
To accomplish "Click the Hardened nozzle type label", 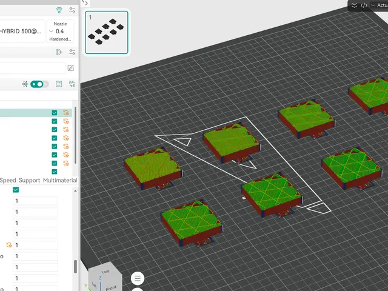I will click(60, 39).
